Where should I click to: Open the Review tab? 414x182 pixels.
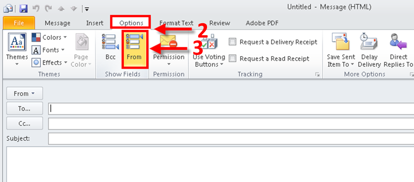click(219, 23)
